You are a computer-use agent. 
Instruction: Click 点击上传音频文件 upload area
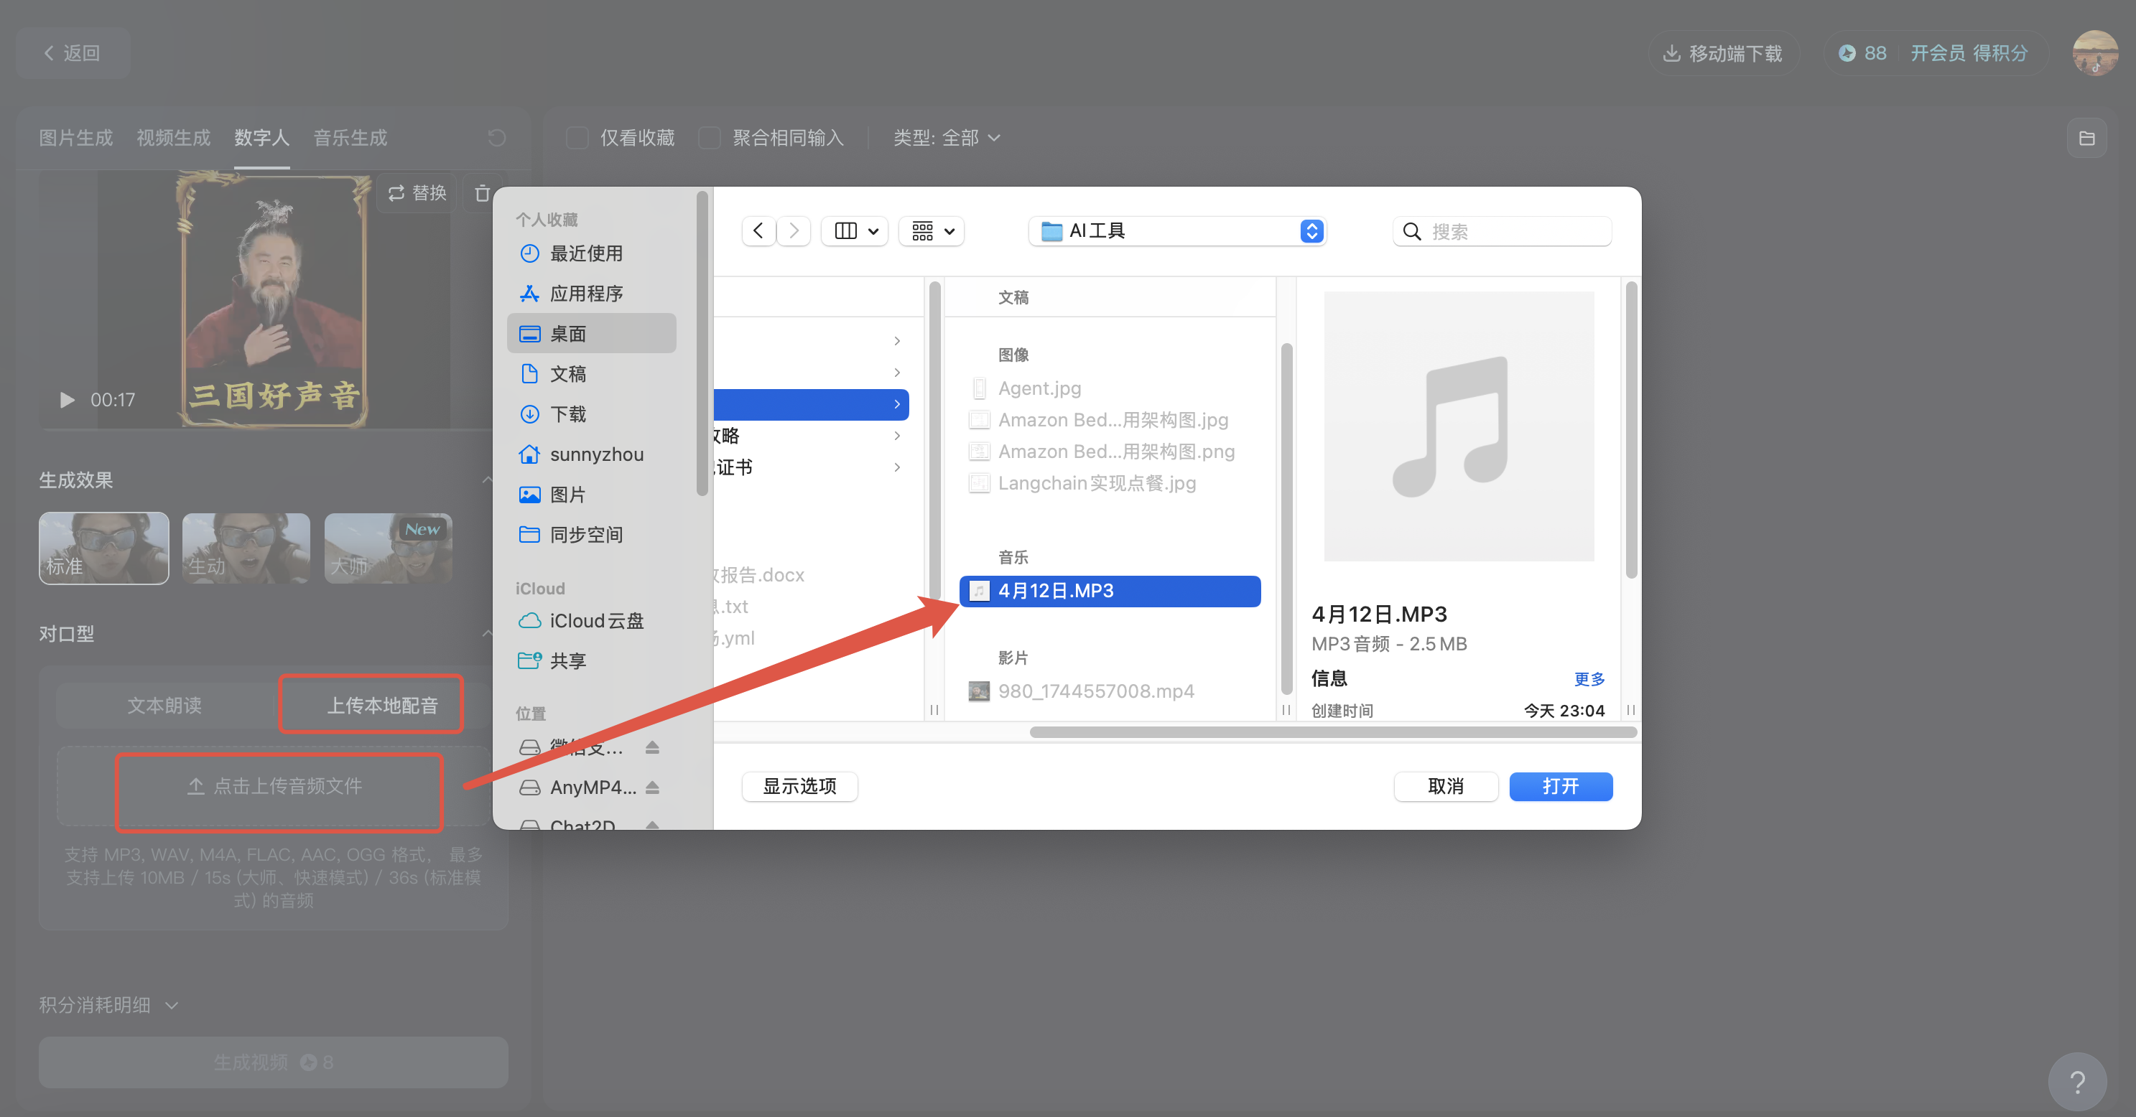coord(274,785)
